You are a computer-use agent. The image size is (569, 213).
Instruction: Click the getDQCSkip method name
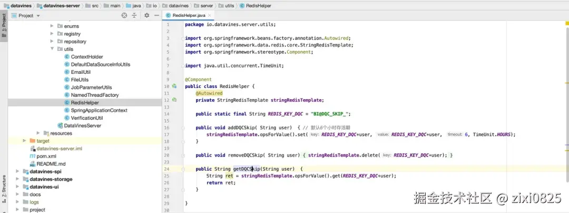(x=247, y=169)
